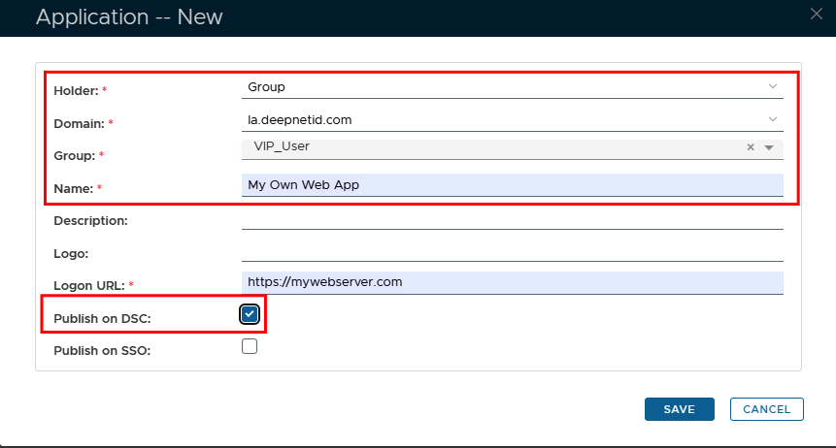Click the Logon URL label text
This screenshot has height=448, width=836.
point(90,285)
